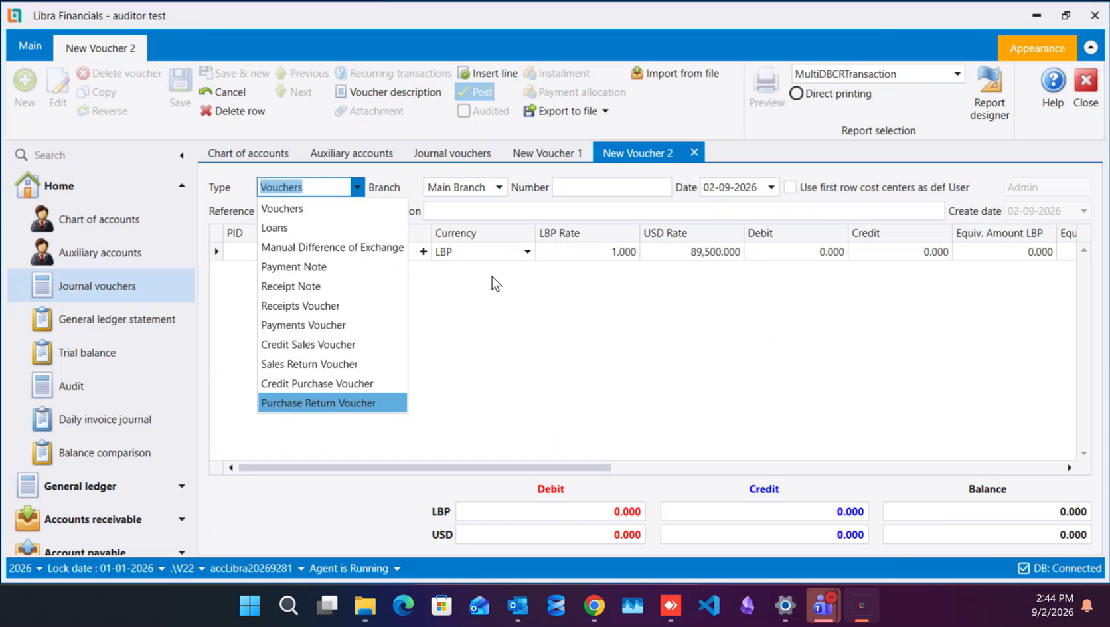Click the Help icon
1110x627 pixels.
1053,80
